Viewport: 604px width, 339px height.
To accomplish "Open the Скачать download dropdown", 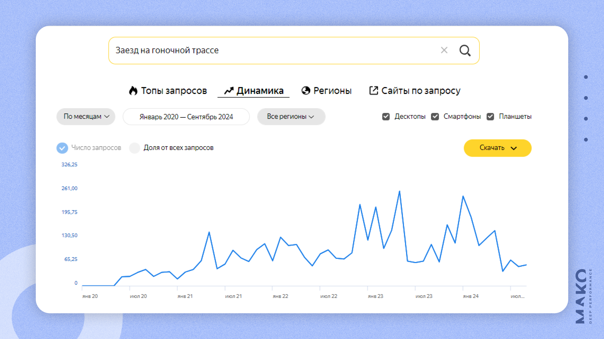I will point(497,148).
